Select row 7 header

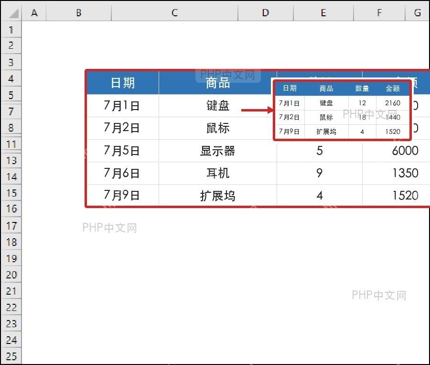pos(11,111)
